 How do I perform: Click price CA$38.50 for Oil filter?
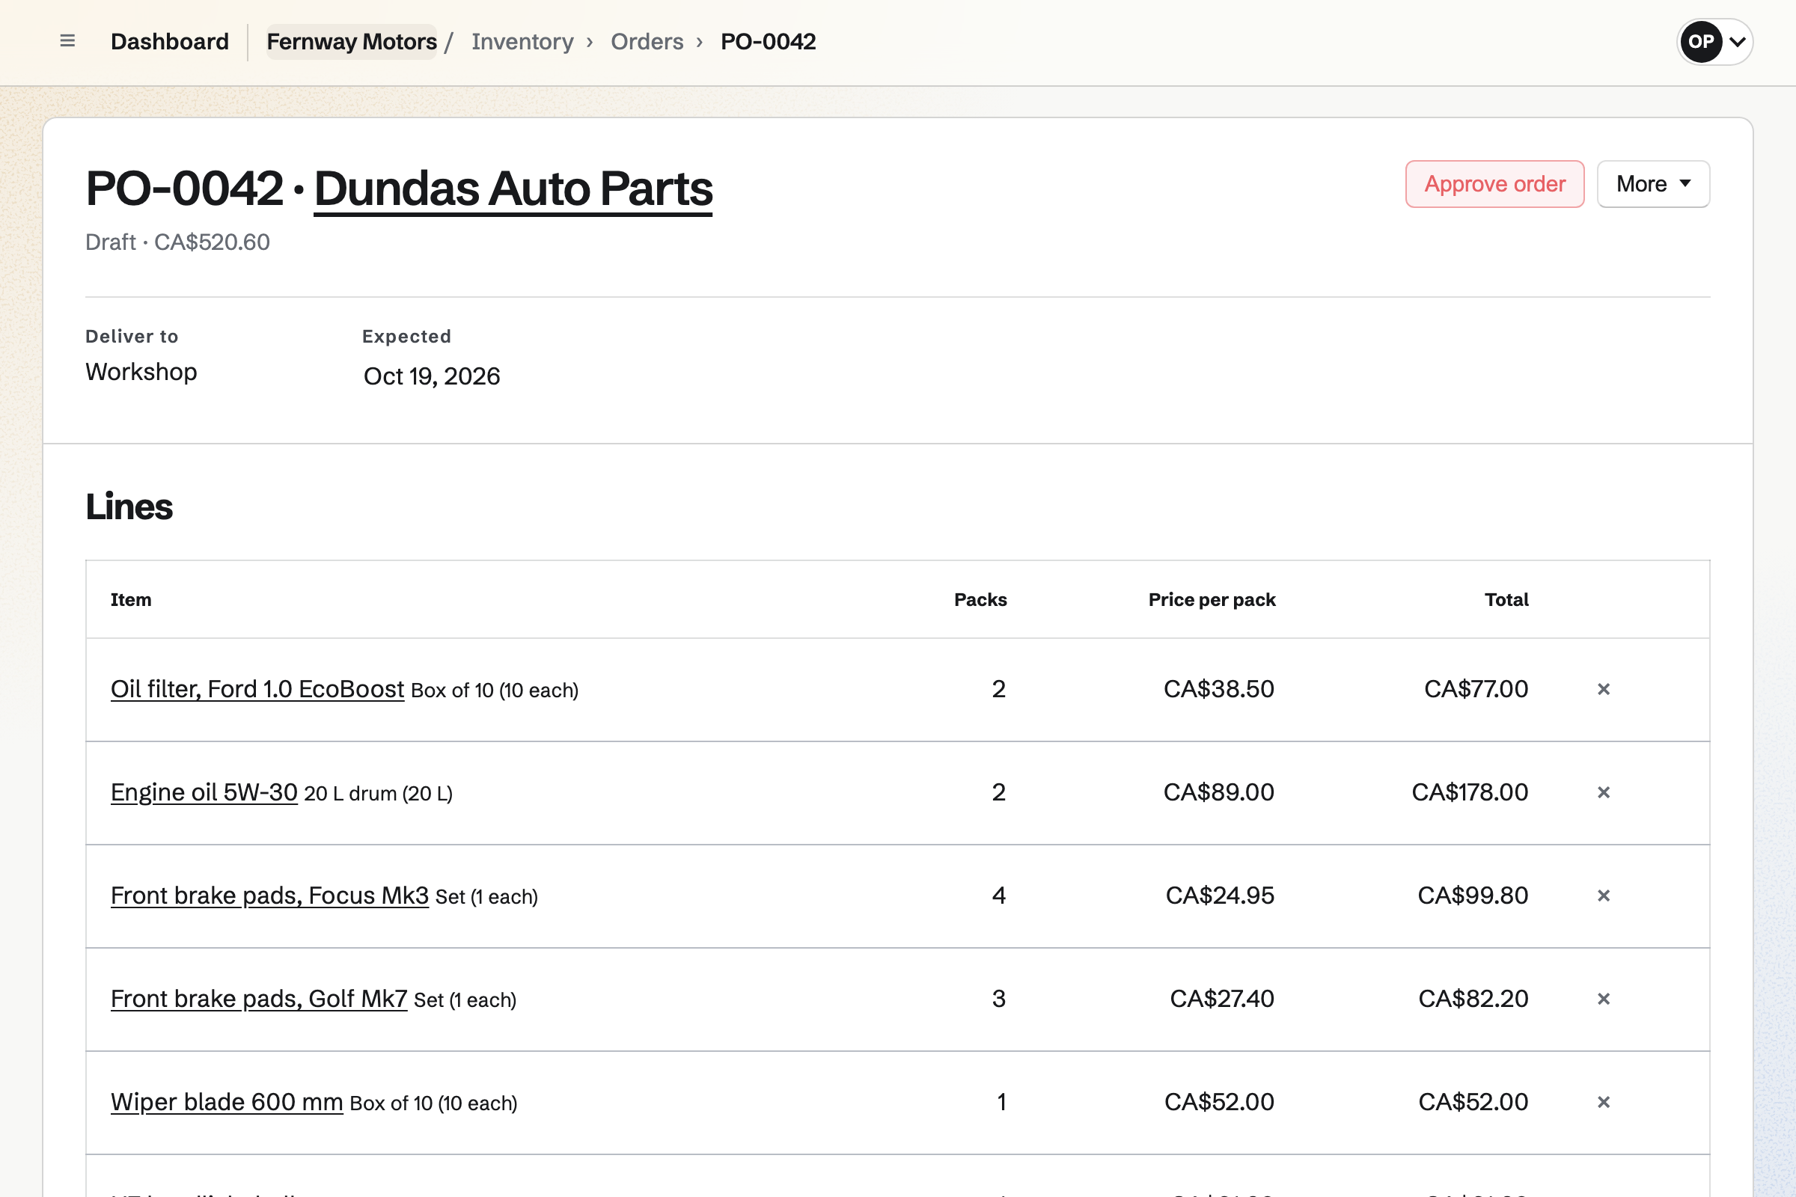(x=1219, y=688)
